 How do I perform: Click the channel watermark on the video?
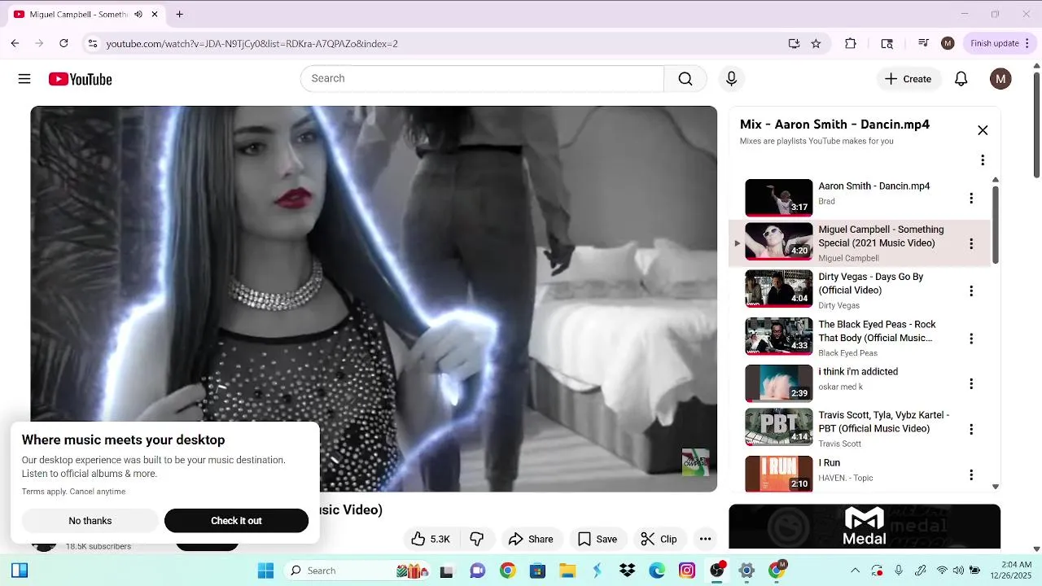click(x=695, y=462)
